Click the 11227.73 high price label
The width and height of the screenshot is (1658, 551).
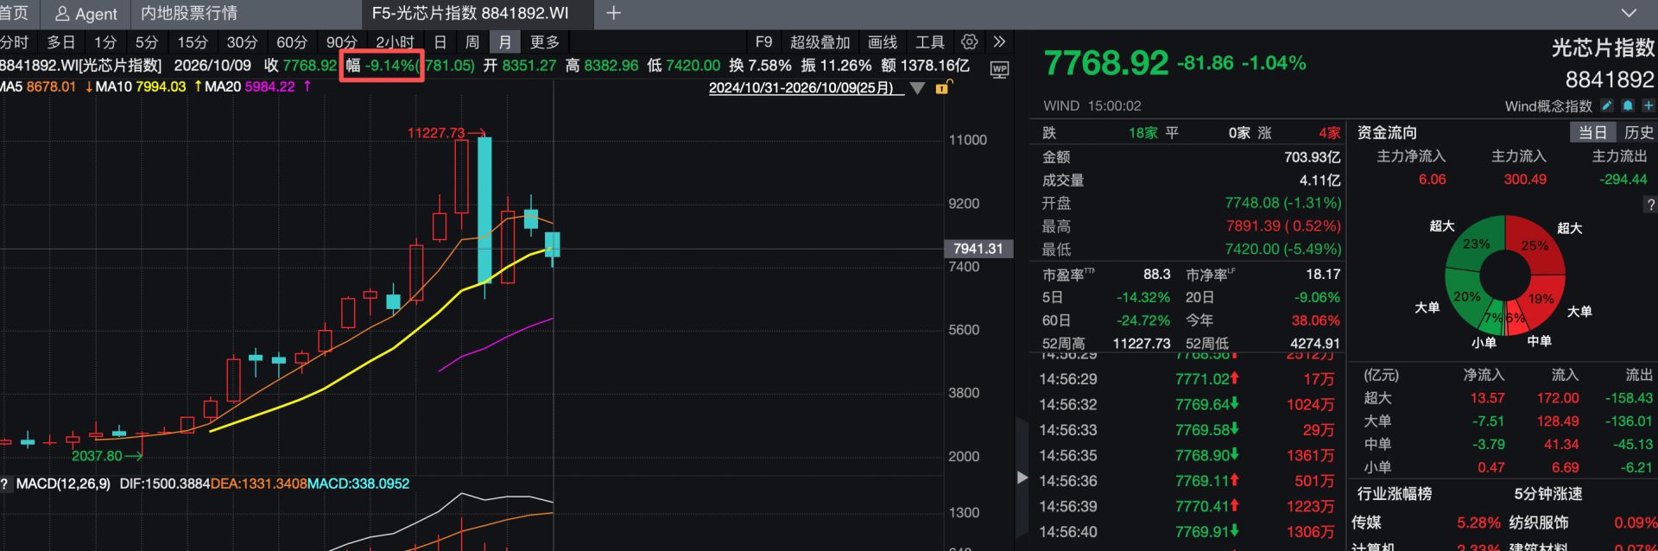436,133
